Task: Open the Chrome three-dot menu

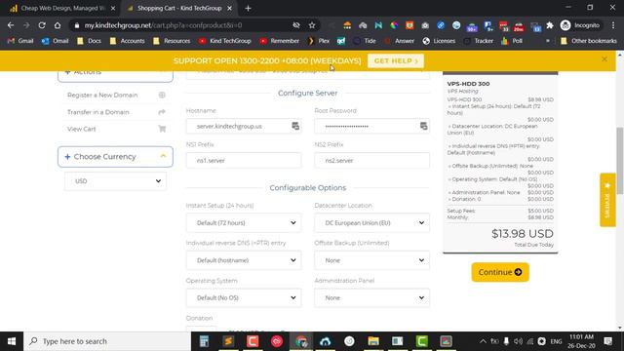Action: pos(613,25)
